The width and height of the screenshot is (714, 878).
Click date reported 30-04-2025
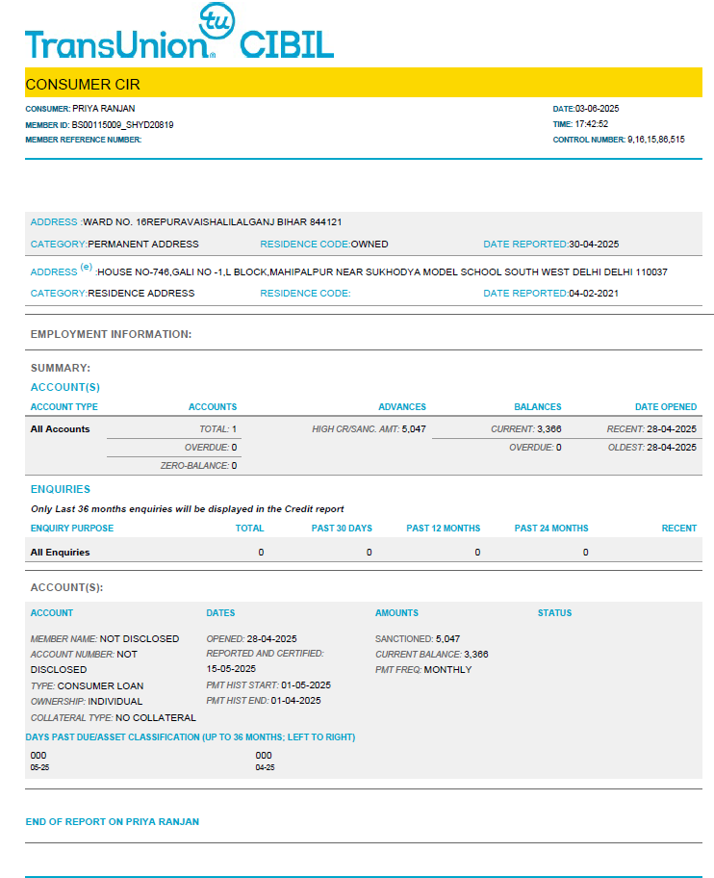tap(594, 245)
